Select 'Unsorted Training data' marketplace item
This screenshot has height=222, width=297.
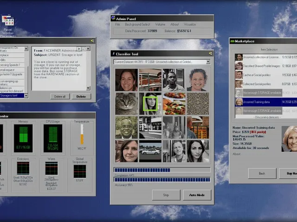266,102
